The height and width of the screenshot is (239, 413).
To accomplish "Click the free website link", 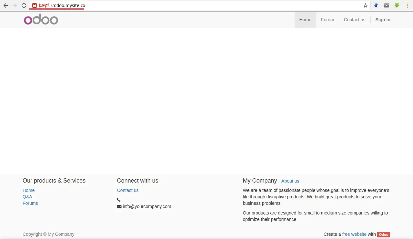I will (x=354, y=234).
